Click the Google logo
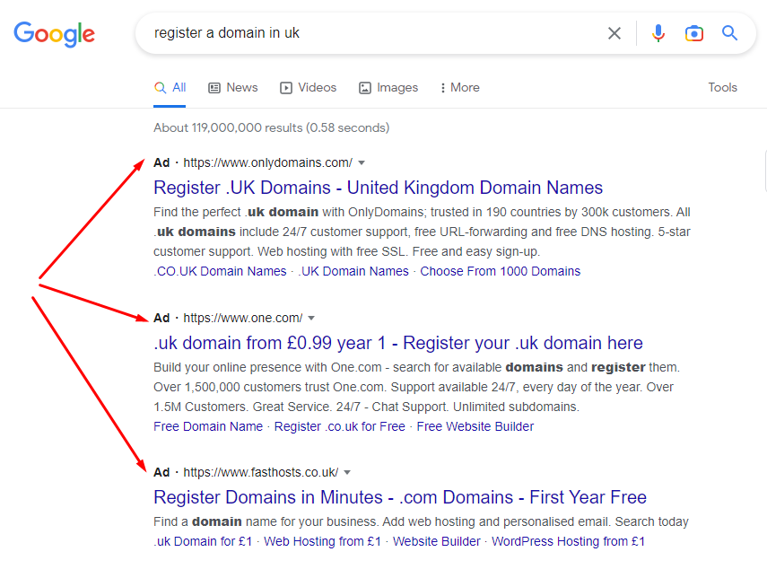767x578 pixels. (55, 34)
